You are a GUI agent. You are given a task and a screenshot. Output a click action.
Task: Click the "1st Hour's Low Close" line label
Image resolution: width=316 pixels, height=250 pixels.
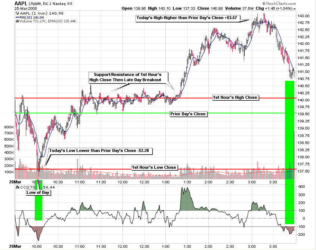coord(154,167)
